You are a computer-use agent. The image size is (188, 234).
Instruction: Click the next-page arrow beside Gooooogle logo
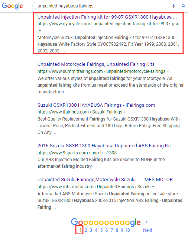coord(147,222)
